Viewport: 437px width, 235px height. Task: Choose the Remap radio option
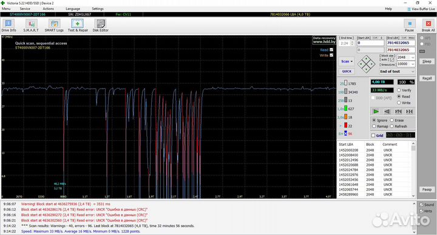tap(374, 126)
